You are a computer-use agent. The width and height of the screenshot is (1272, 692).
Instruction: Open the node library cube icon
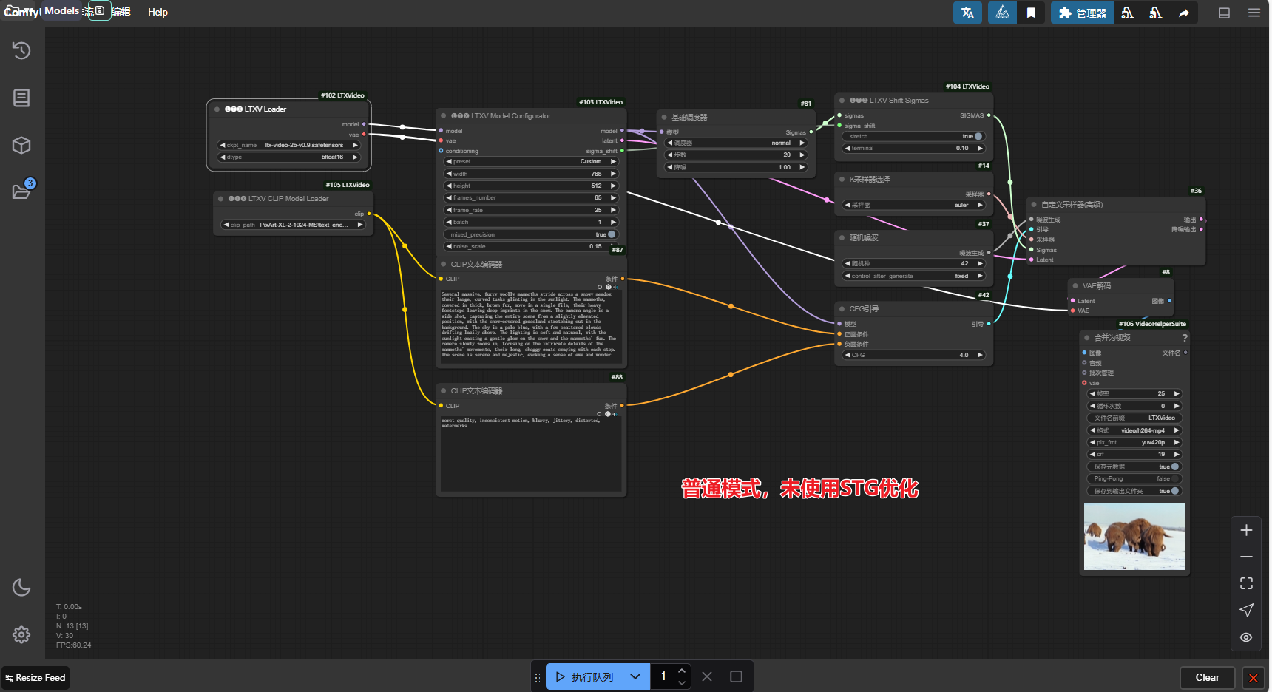click(x=21, y=145)
